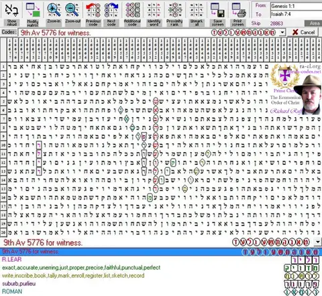Image resolution: width=322 pixels, height=296 pixels.
Task: Click matrix row header number 20
Action: 3,232
